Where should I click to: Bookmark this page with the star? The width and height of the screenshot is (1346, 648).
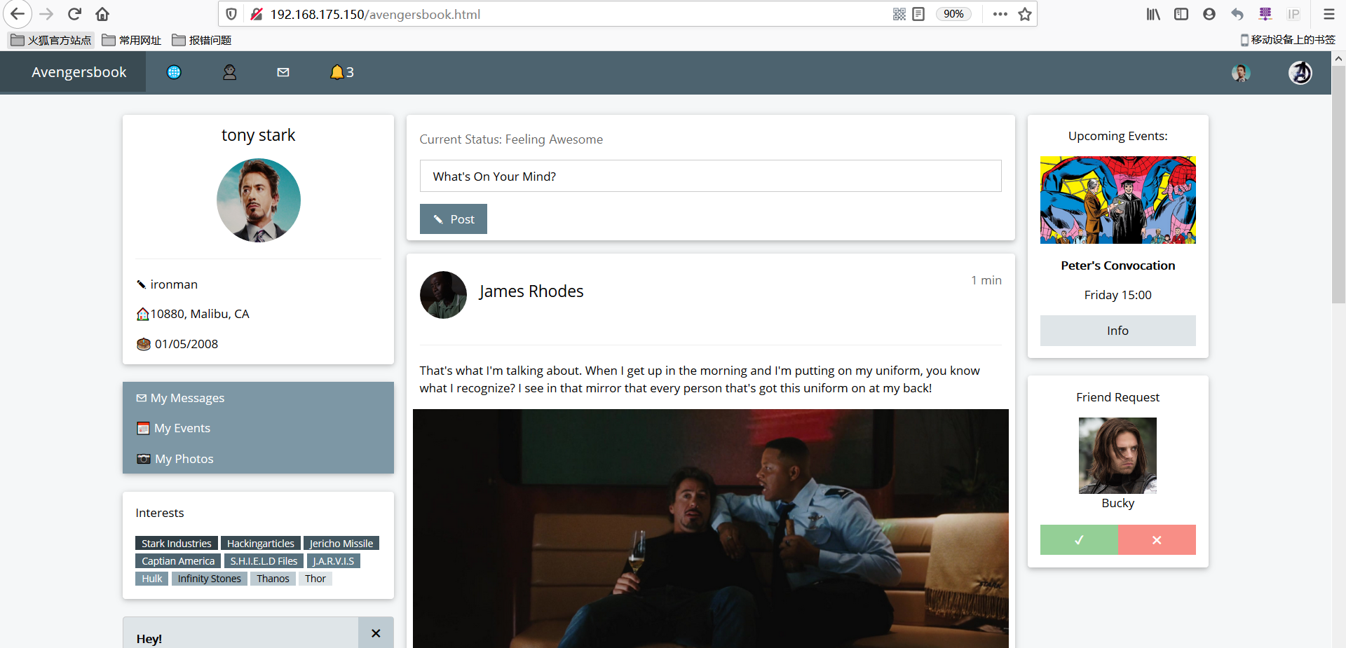pos(1025,14)
